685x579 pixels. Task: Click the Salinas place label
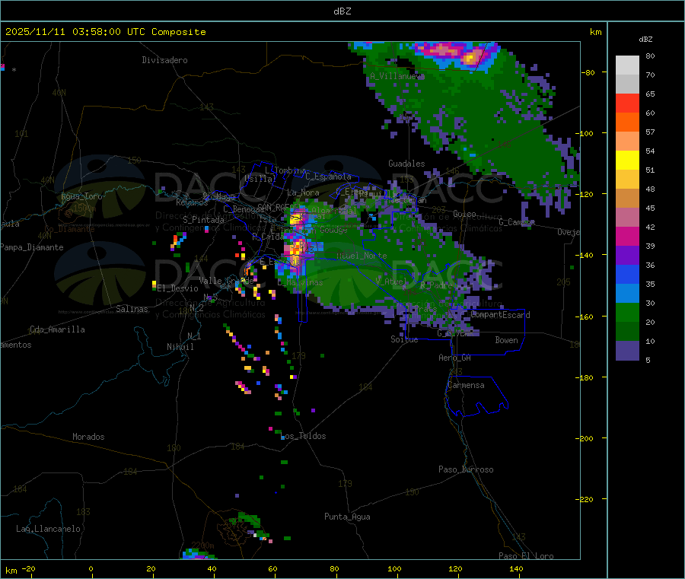[132, 309]
